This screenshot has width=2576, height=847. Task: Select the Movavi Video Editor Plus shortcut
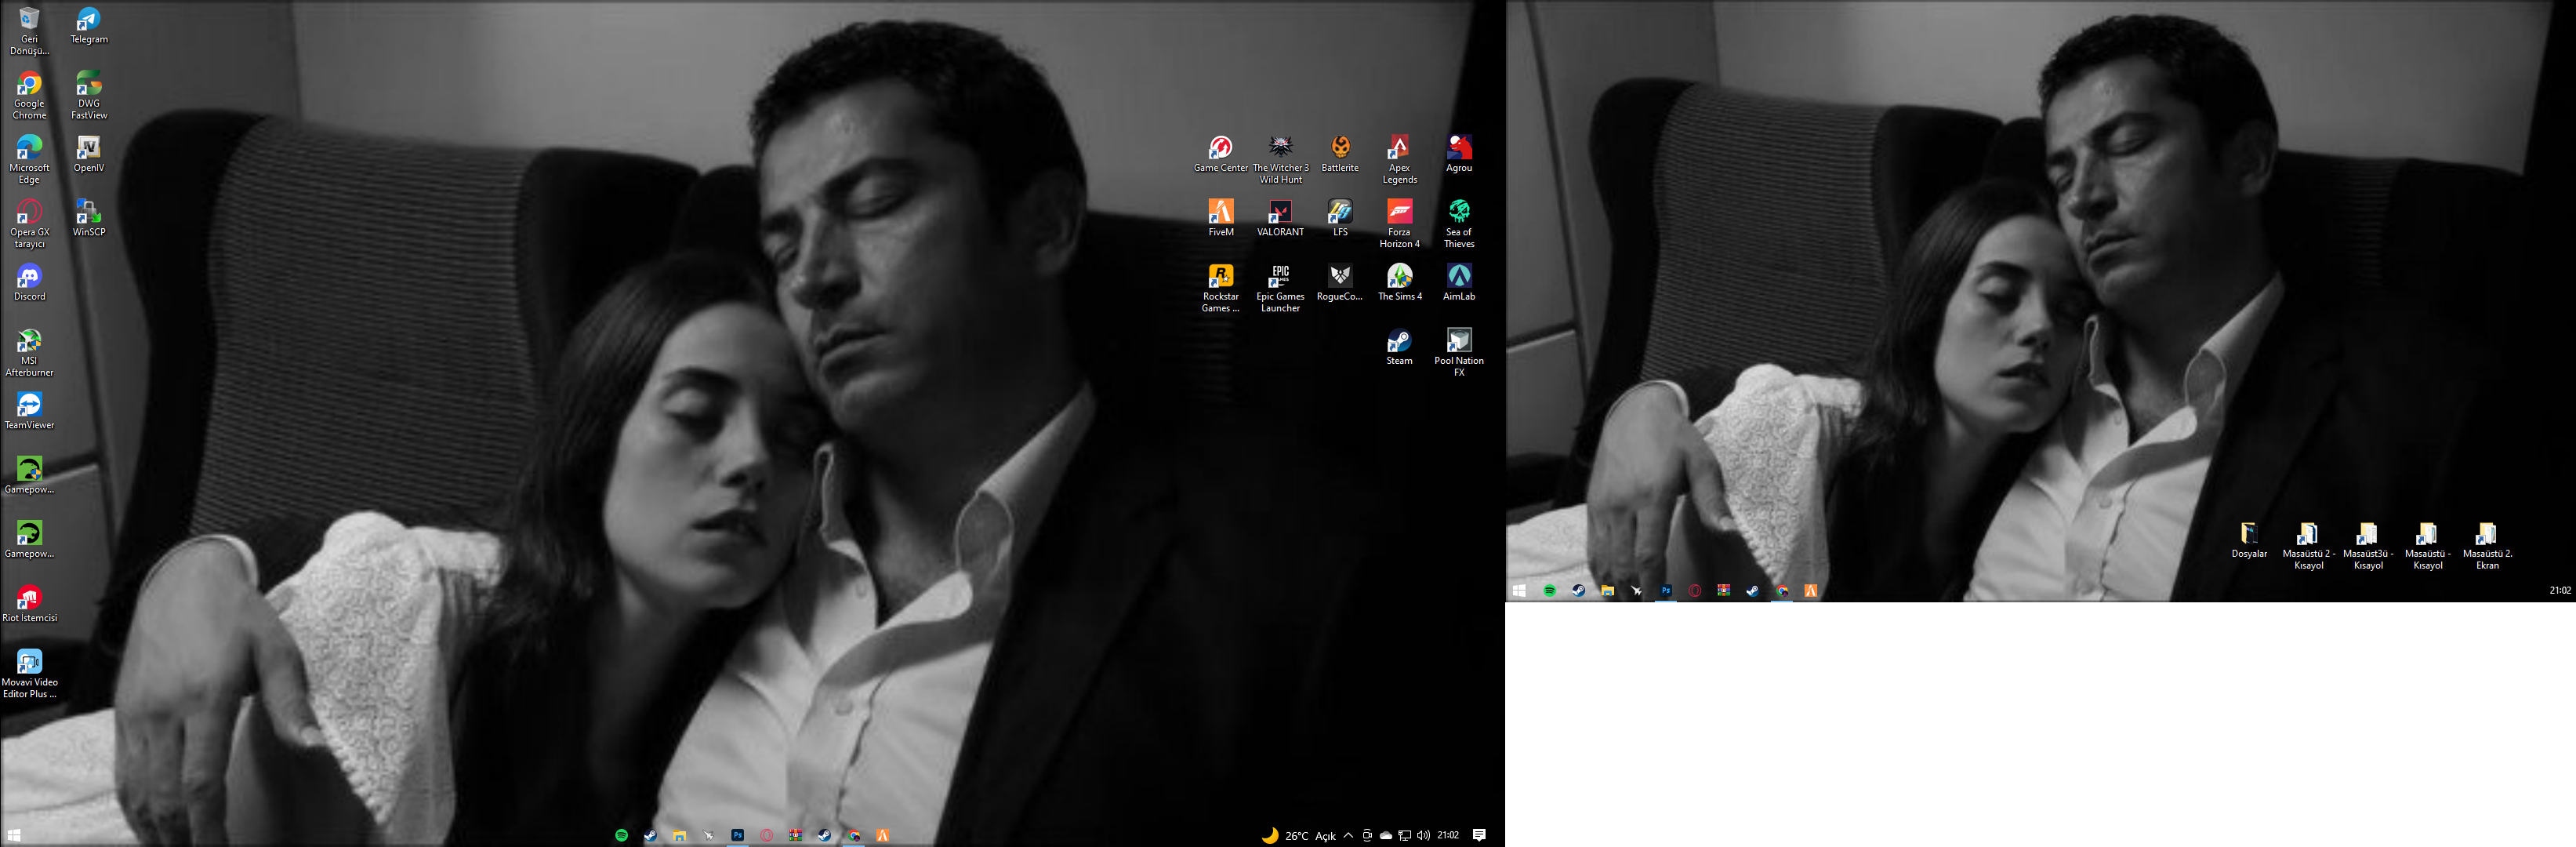click(29, 674)
